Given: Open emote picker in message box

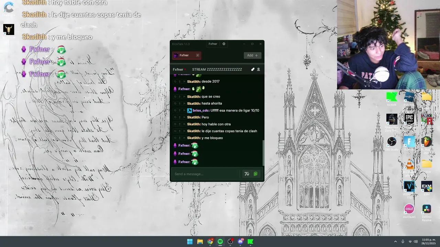Looking at the screenshot, I should 255,174.
